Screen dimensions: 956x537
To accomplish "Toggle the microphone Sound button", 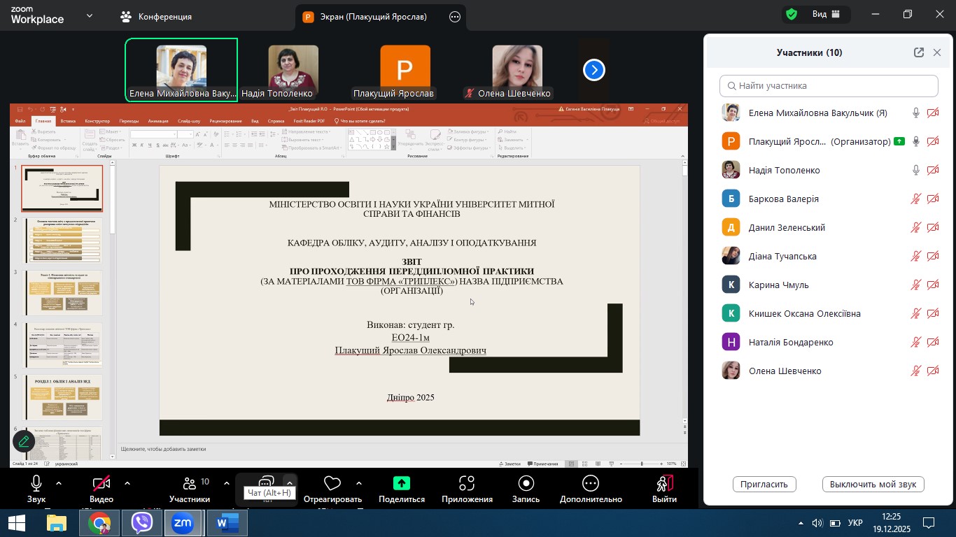I will pos(36,484).
